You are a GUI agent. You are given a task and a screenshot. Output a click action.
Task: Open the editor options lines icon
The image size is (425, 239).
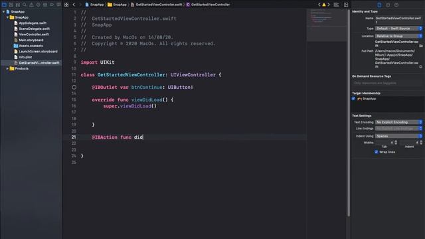[x=337, y=5]
